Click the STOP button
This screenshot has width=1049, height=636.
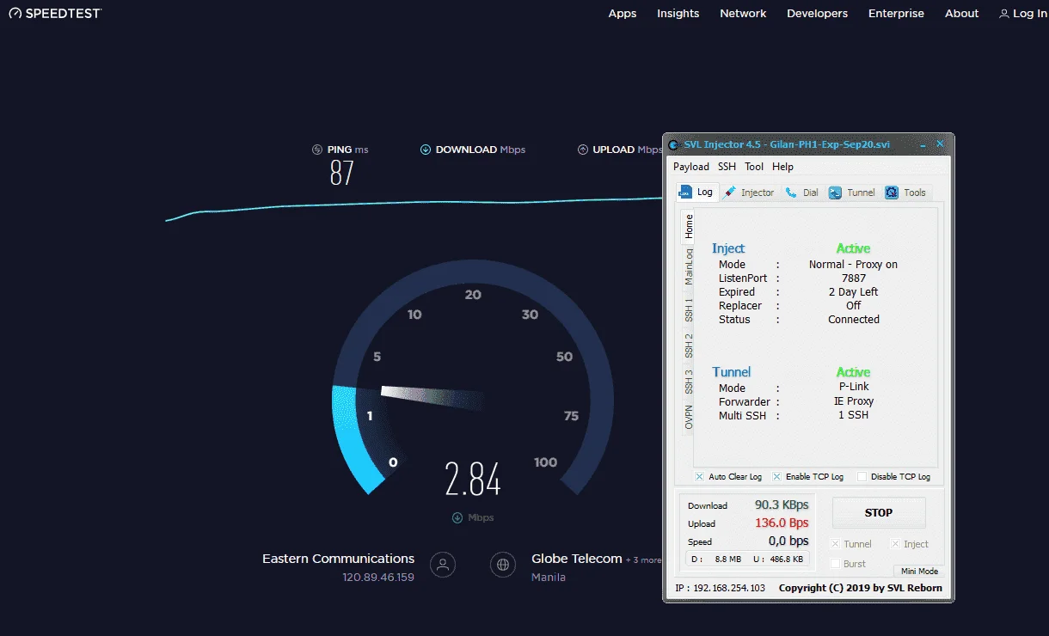(879, 512)
